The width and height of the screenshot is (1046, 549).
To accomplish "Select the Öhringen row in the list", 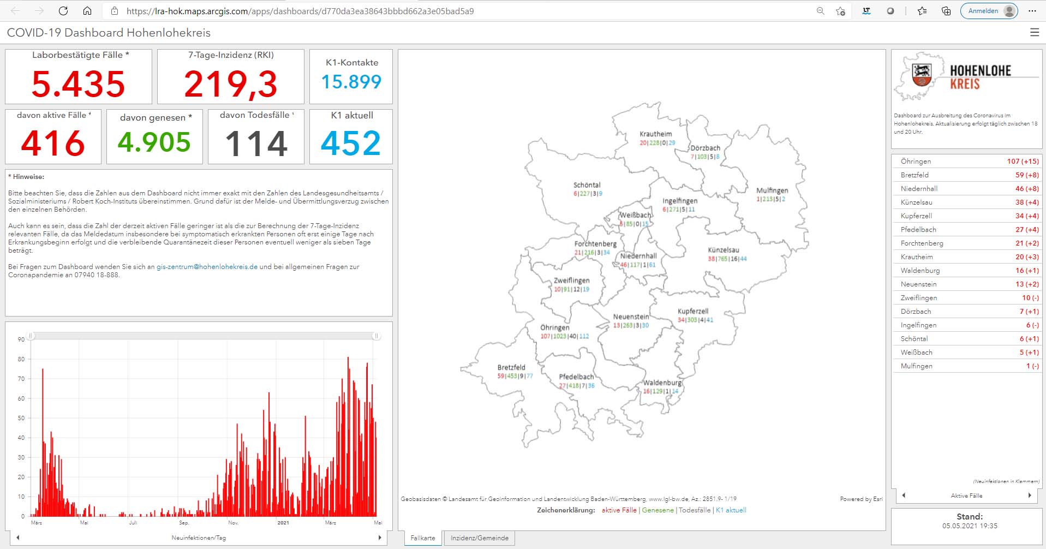I will tap(966, 162).
